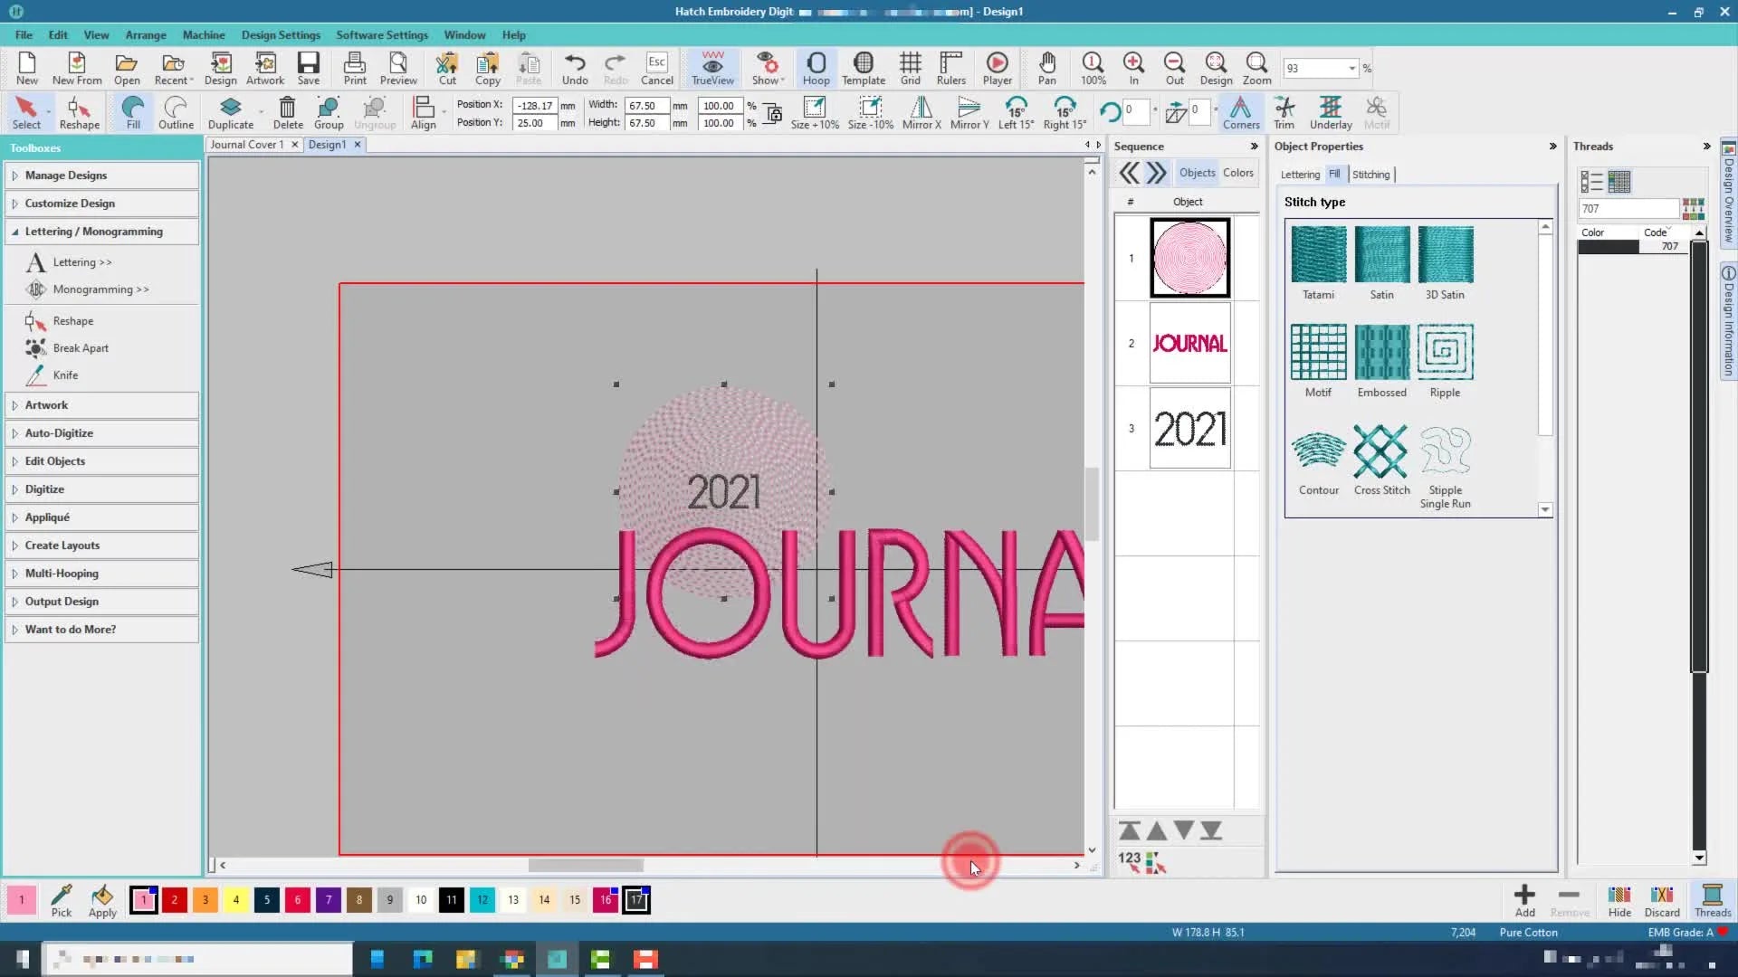Activate the Hoop tool
This screenshot has width=1738, height=977.
[816, 68]
